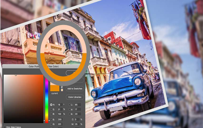Enable the Only Web Colors checkbox
This screenshot has width=203, height=128.
[5, 127]
